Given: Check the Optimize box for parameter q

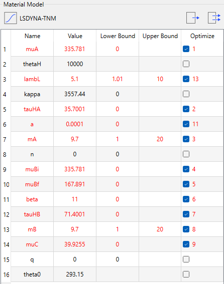Looking at the screenshot, I should coord(186,259).
